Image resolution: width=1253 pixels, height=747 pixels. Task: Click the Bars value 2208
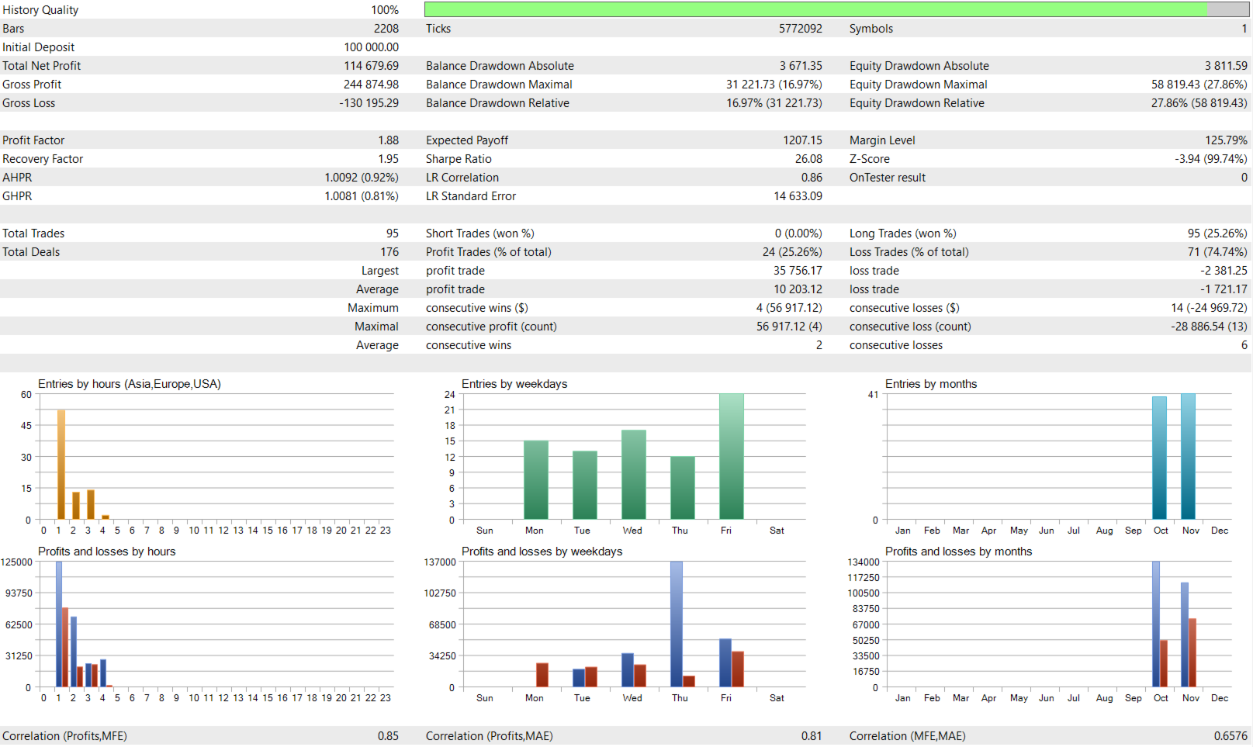[x=386, y=29]
